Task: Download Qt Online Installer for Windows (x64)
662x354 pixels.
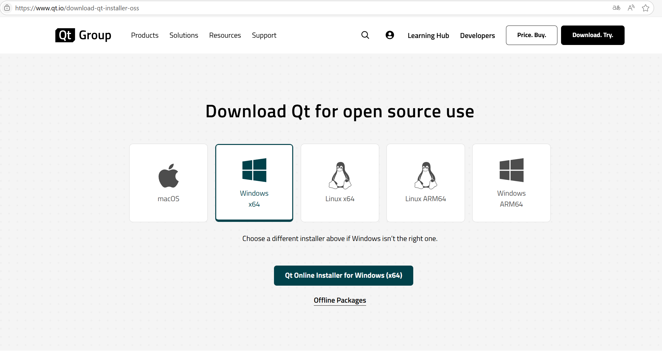Action: [344, 276]
